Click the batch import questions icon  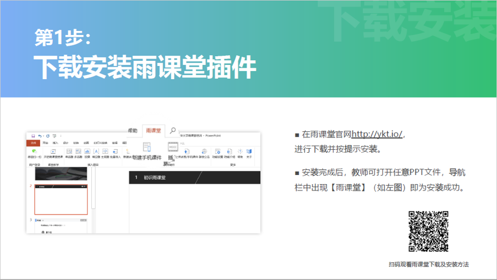[x=115, y=151]
